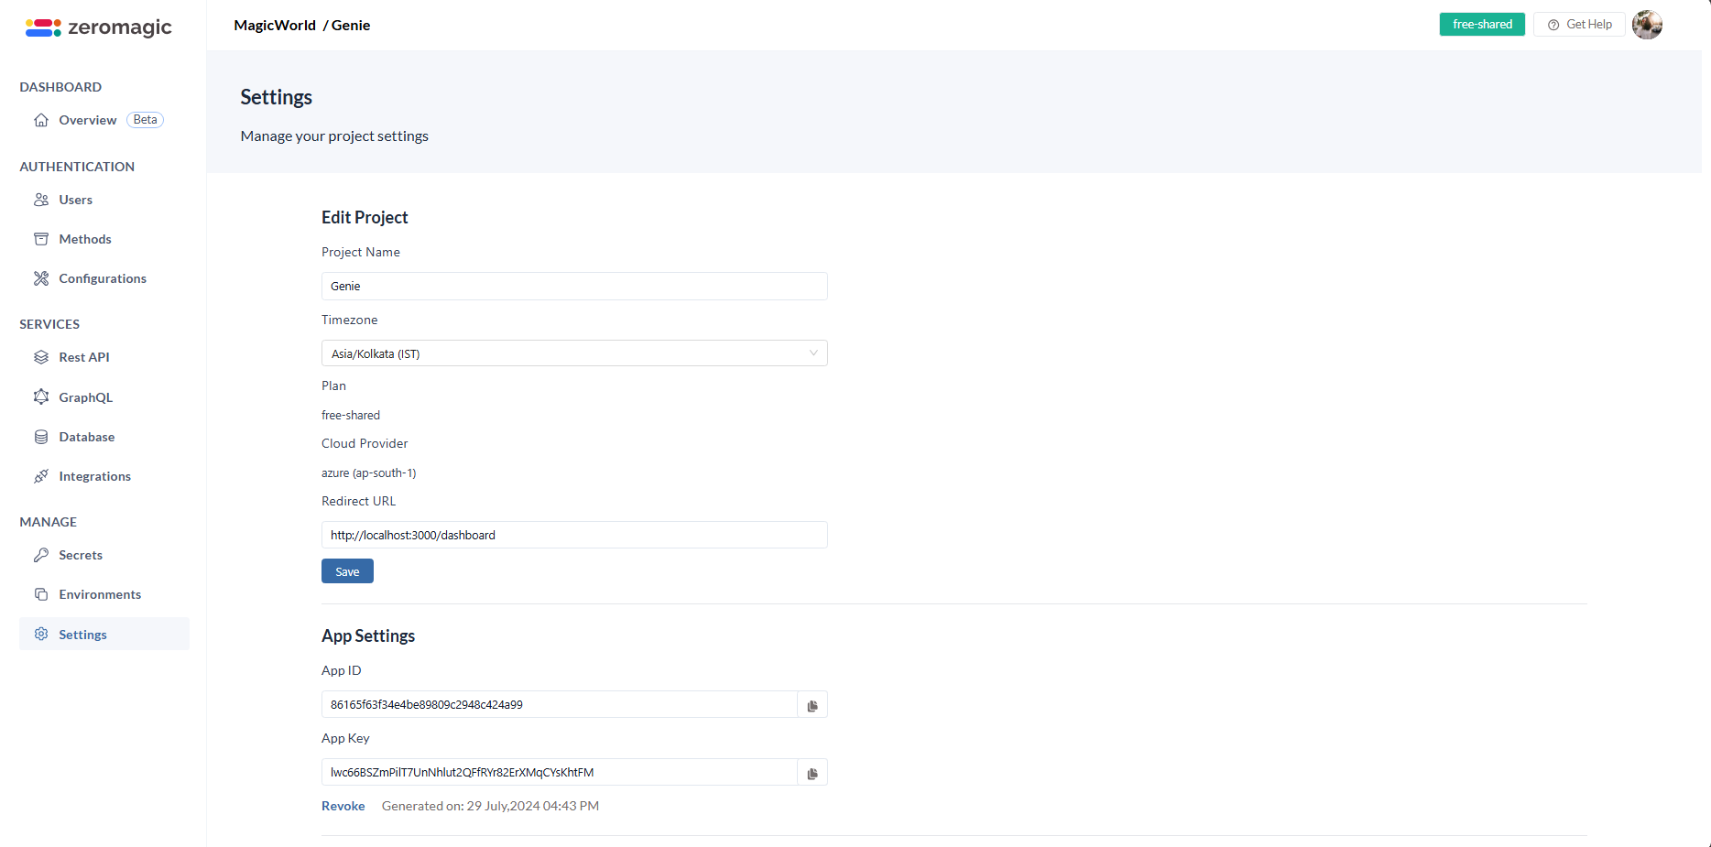Expand the user profile avatar menu
The image size is (1711, 847).
coord(1647,25)
